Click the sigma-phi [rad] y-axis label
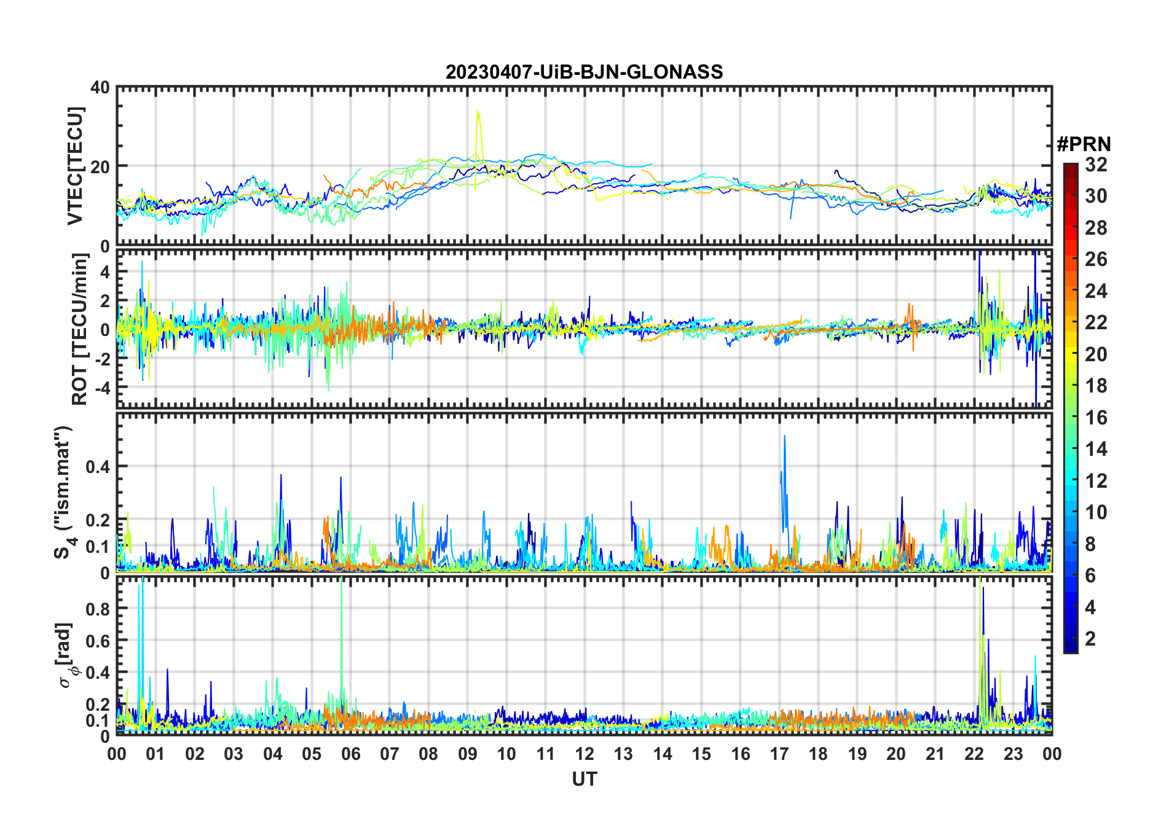The image size is (1169, 817). tap(68, 655)
